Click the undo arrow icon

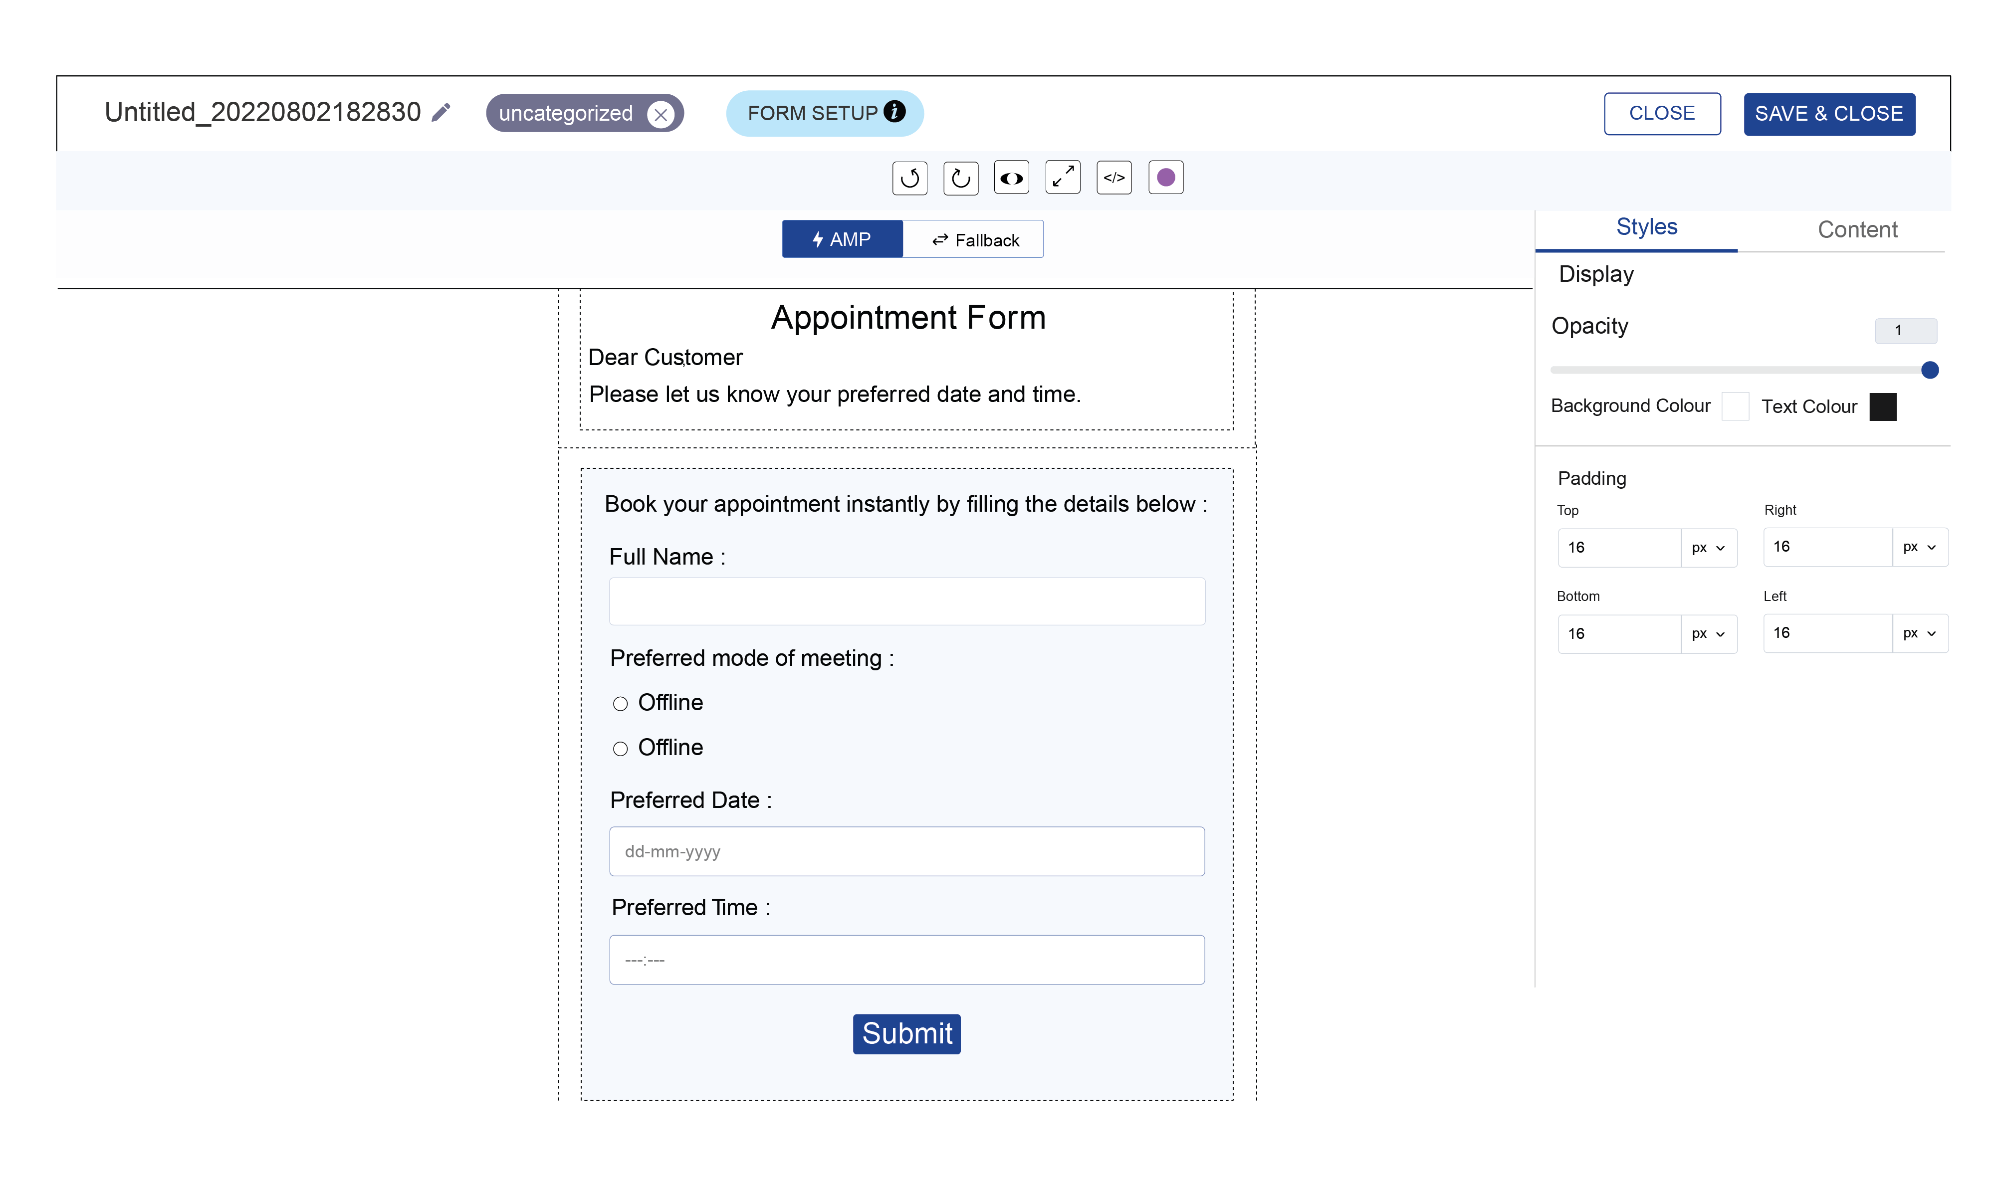coord(909,178)
